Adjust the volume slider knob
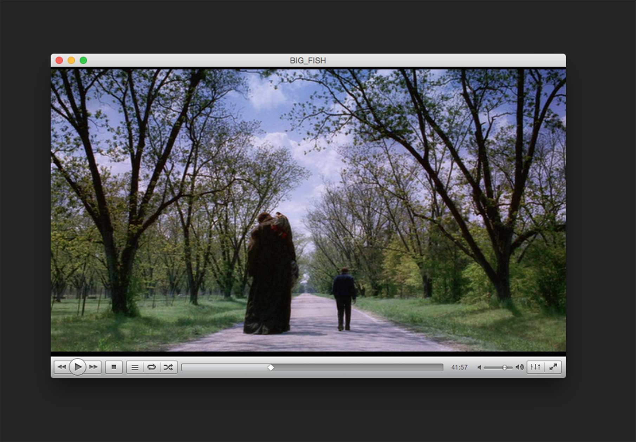Screen dimensions: 636x442 (505, 367)
